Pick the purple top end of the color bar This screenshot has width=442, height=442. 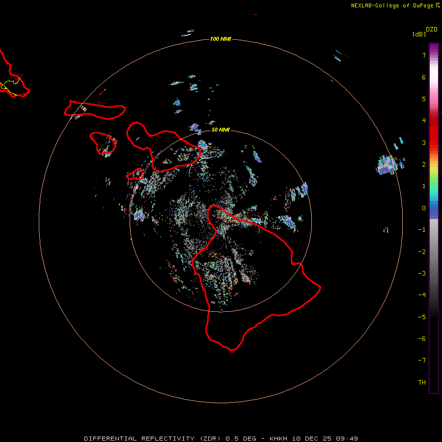pos(434,48)
